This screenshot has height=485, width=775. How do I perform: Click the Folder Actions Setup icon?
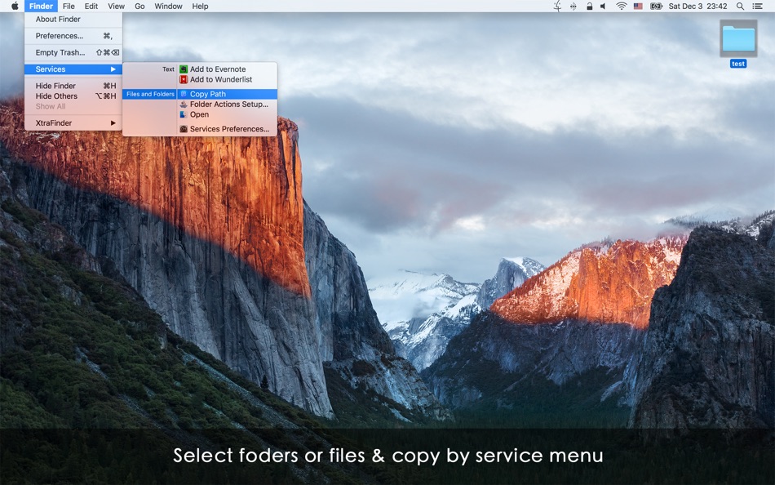[184, 105]
